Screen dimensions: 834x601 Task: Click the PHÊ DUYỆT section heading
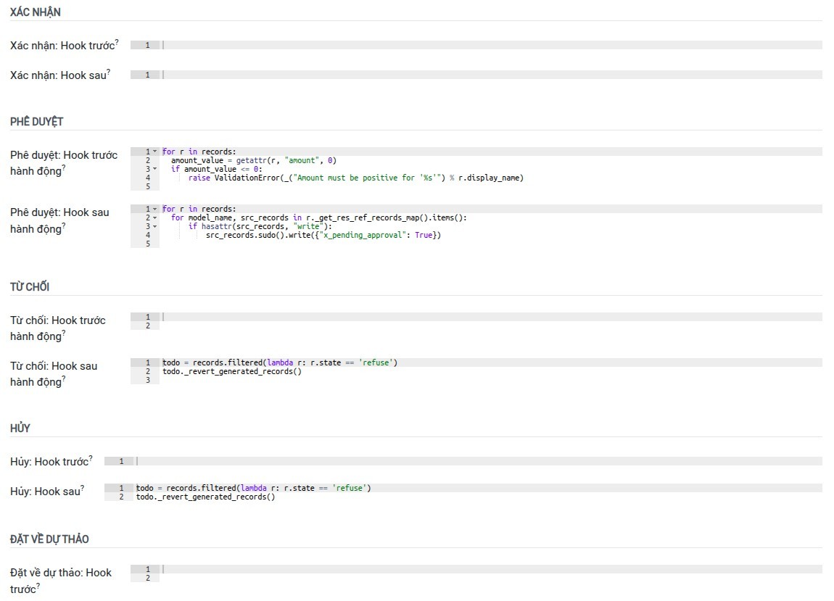click(x=37, y=121)
